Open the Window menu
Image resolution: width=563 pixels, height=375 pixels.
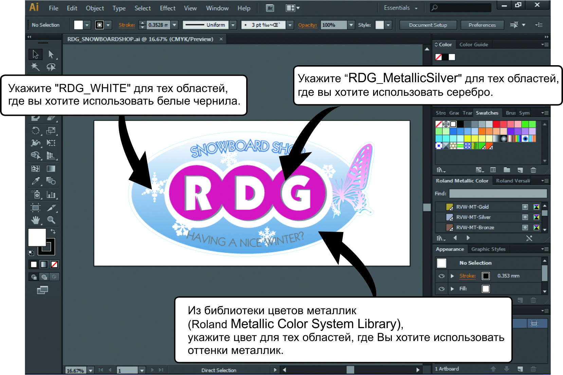(217, 8)
